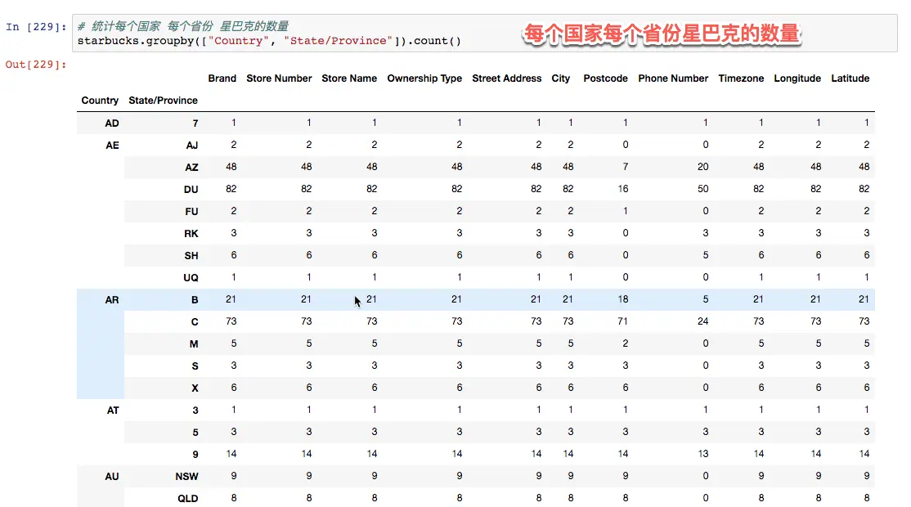
Task: Select the QLD state row label
Action: (187, 498)
